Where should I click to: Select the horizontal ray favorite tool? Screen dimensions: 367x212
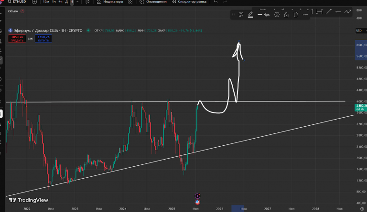pos(338,11)
